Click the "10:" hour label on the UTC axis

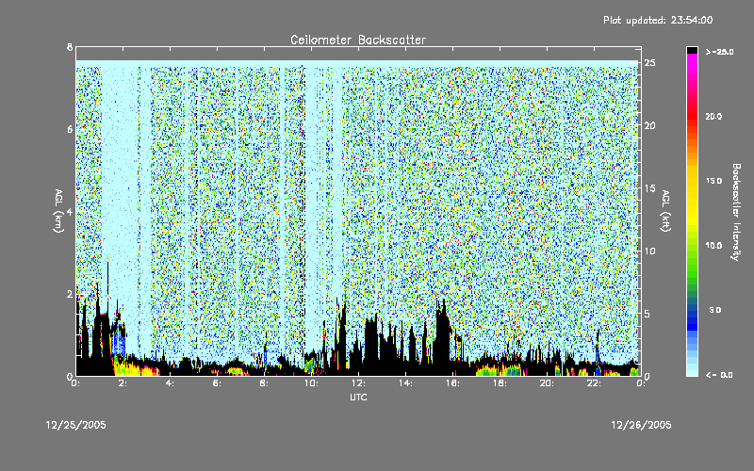pyautogui.click(x=311, y=383)
